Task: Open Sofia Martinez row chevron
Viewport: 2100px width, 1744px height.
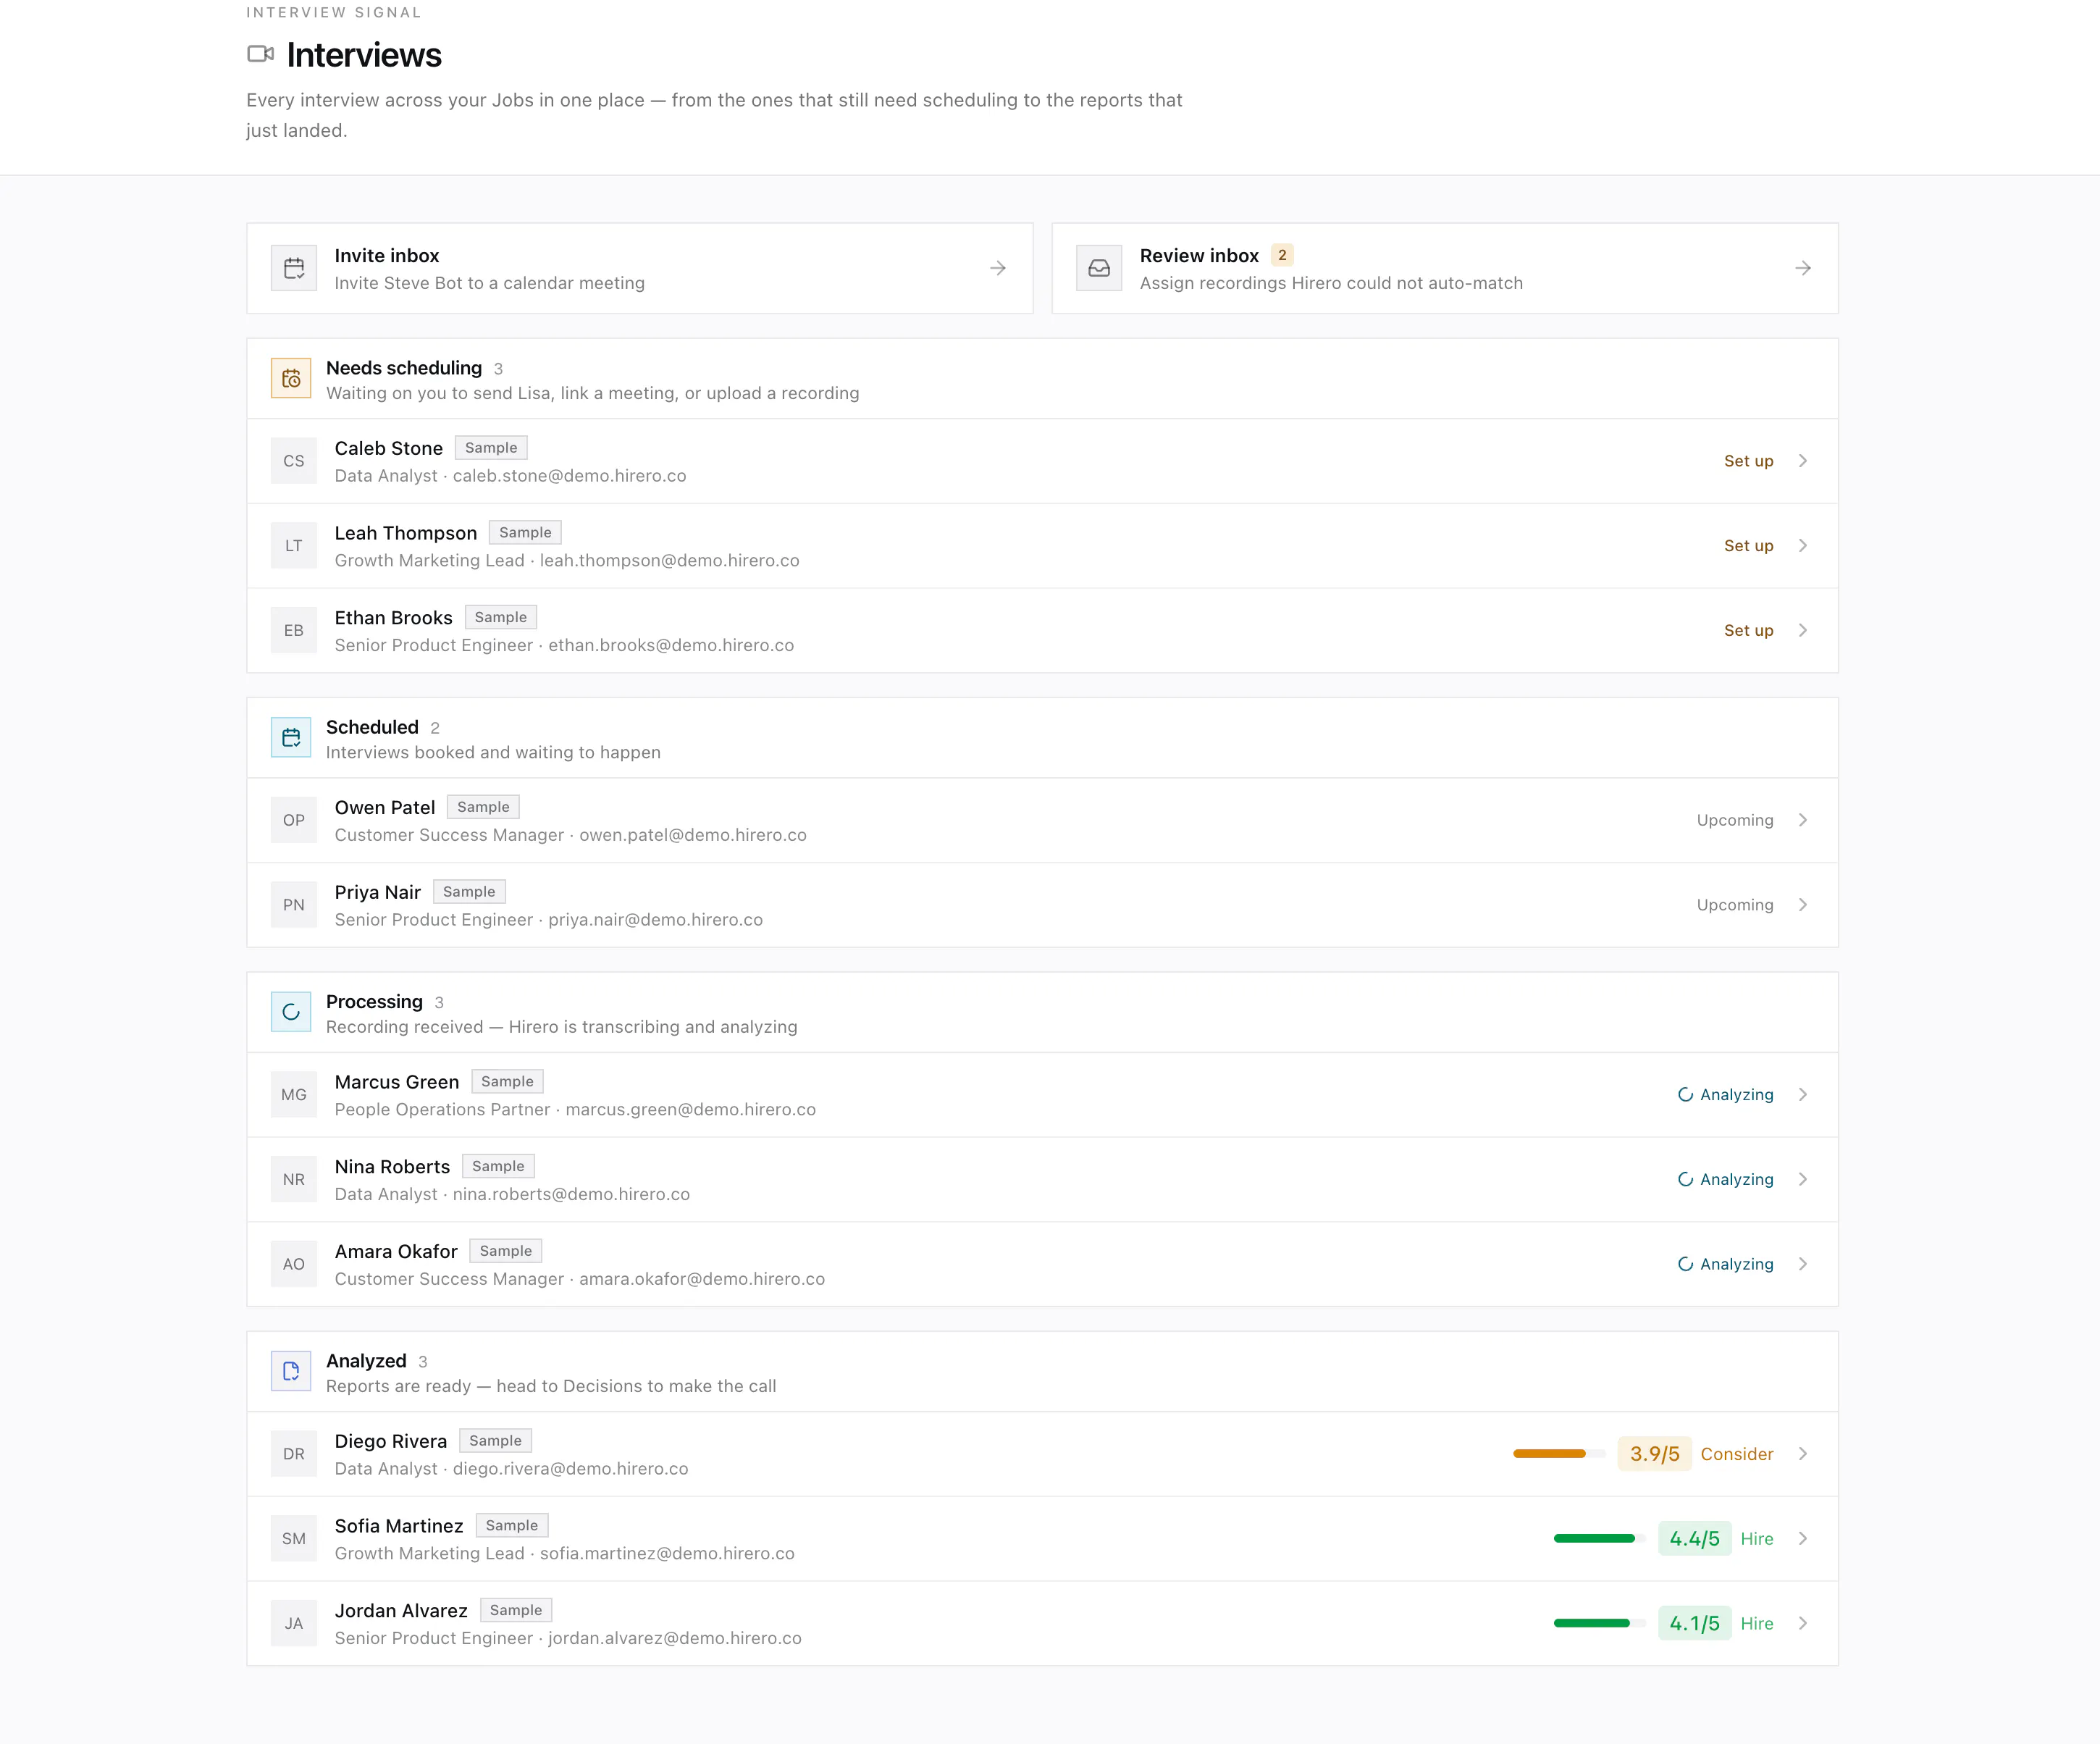Action: point(1803,1538)
